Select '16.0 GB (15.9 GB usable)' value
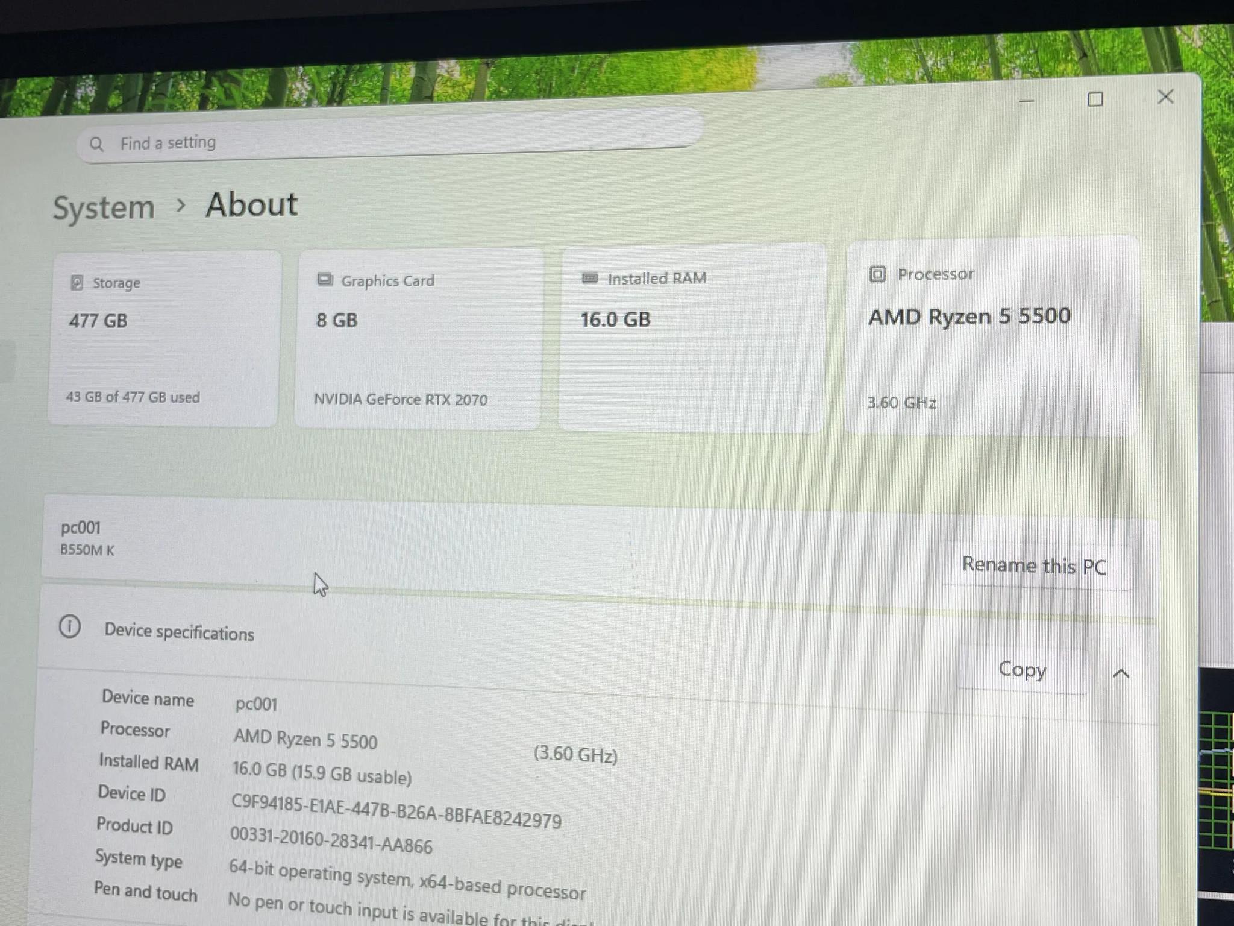Image resolution: width=1234 pixels, height=926 pixels. click(x=322, y=773)
